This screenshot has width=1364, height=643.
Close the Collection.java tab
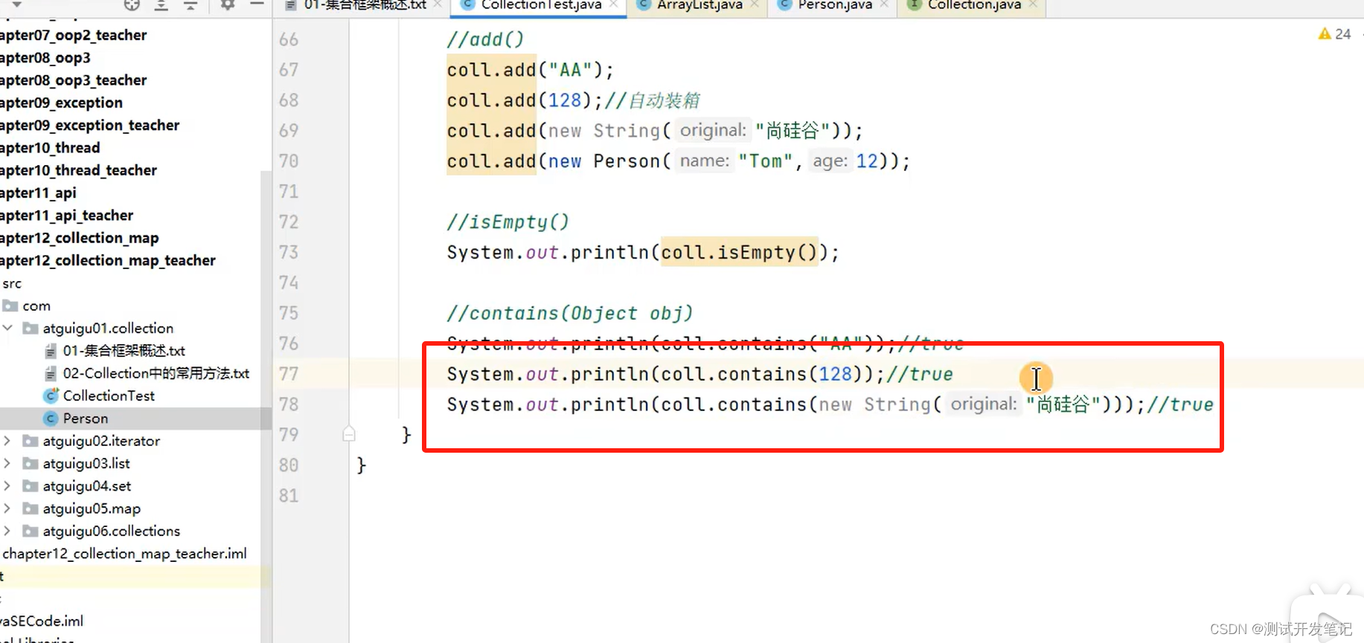(1033, 4)
